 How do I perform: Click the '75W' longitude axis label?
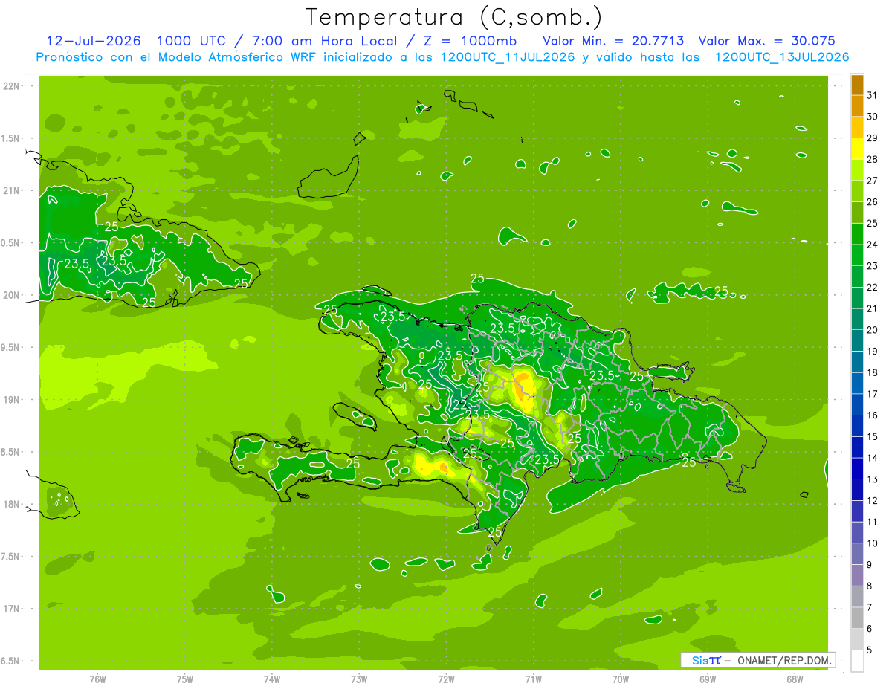click(185, 679)
